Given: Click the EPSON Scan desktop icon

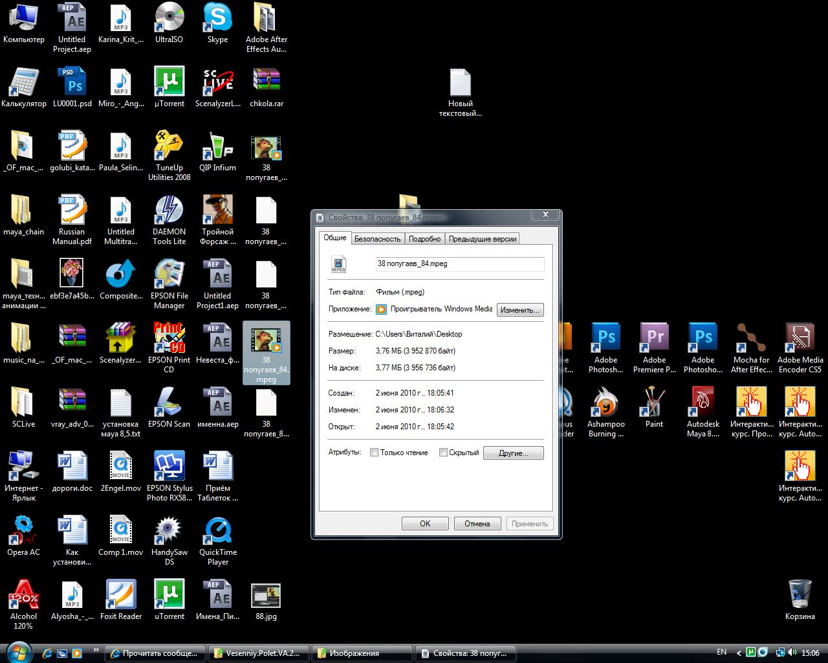Looking at the screenshot, I should click(x=169, y=408).
